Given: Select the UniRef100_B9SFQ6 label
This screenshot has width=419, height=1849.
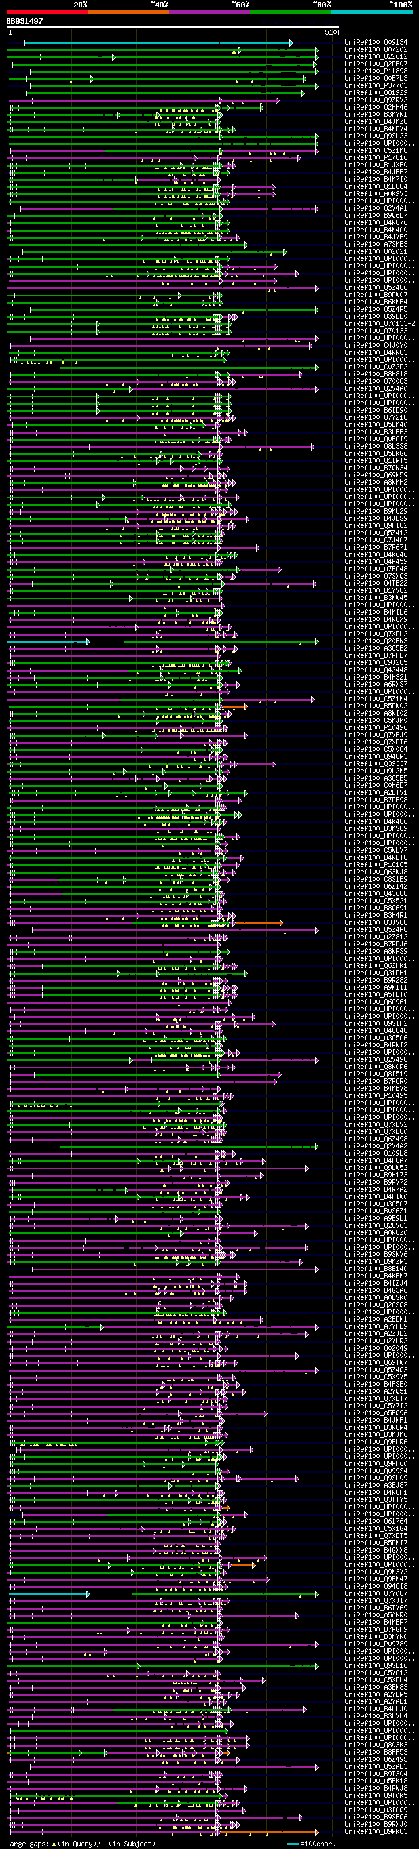Looking at the screenshot, I should click(x=375, y=1818).
